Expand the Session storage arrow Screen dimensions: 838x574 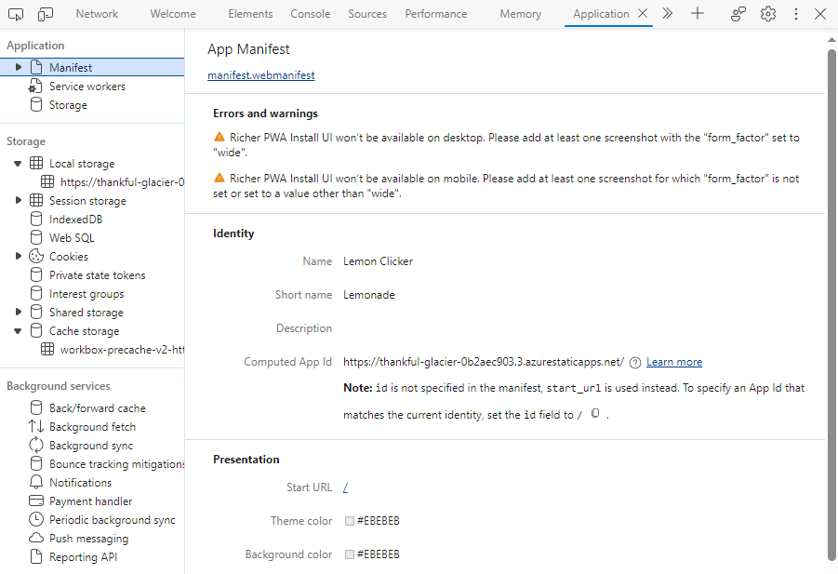pos(19,200)
